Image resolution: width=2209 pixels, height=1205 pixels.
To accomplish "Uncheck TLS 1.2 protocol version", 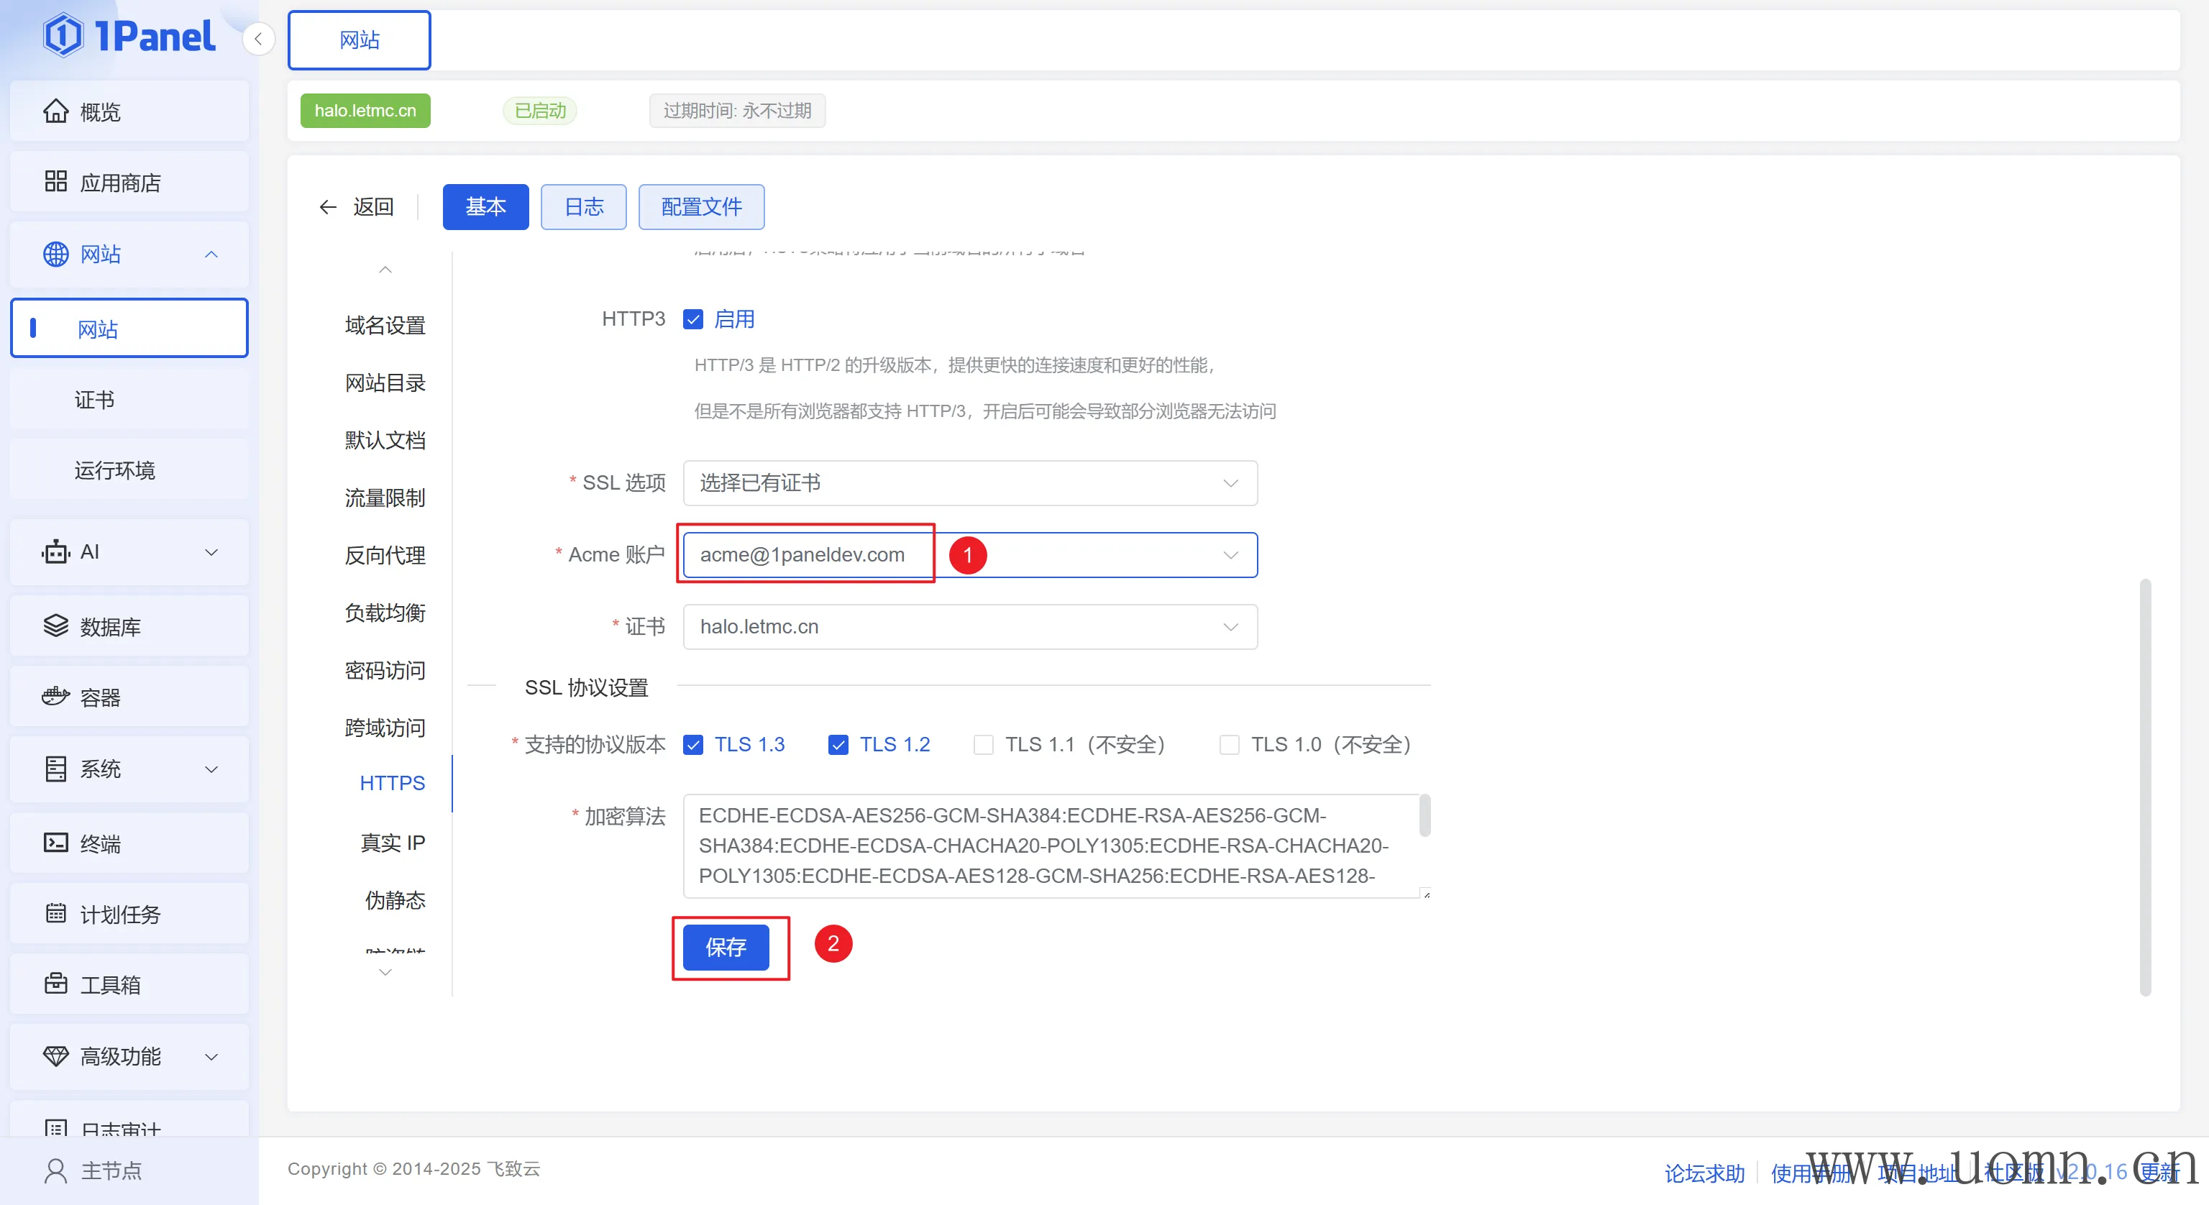I will click(838, 744).
